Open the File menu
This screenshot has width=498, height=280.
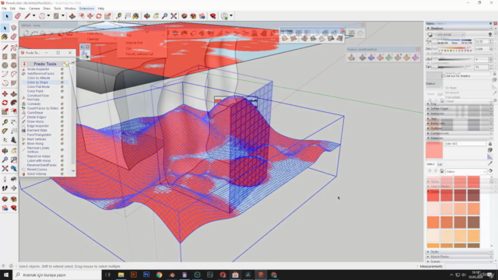pos(4,9)
